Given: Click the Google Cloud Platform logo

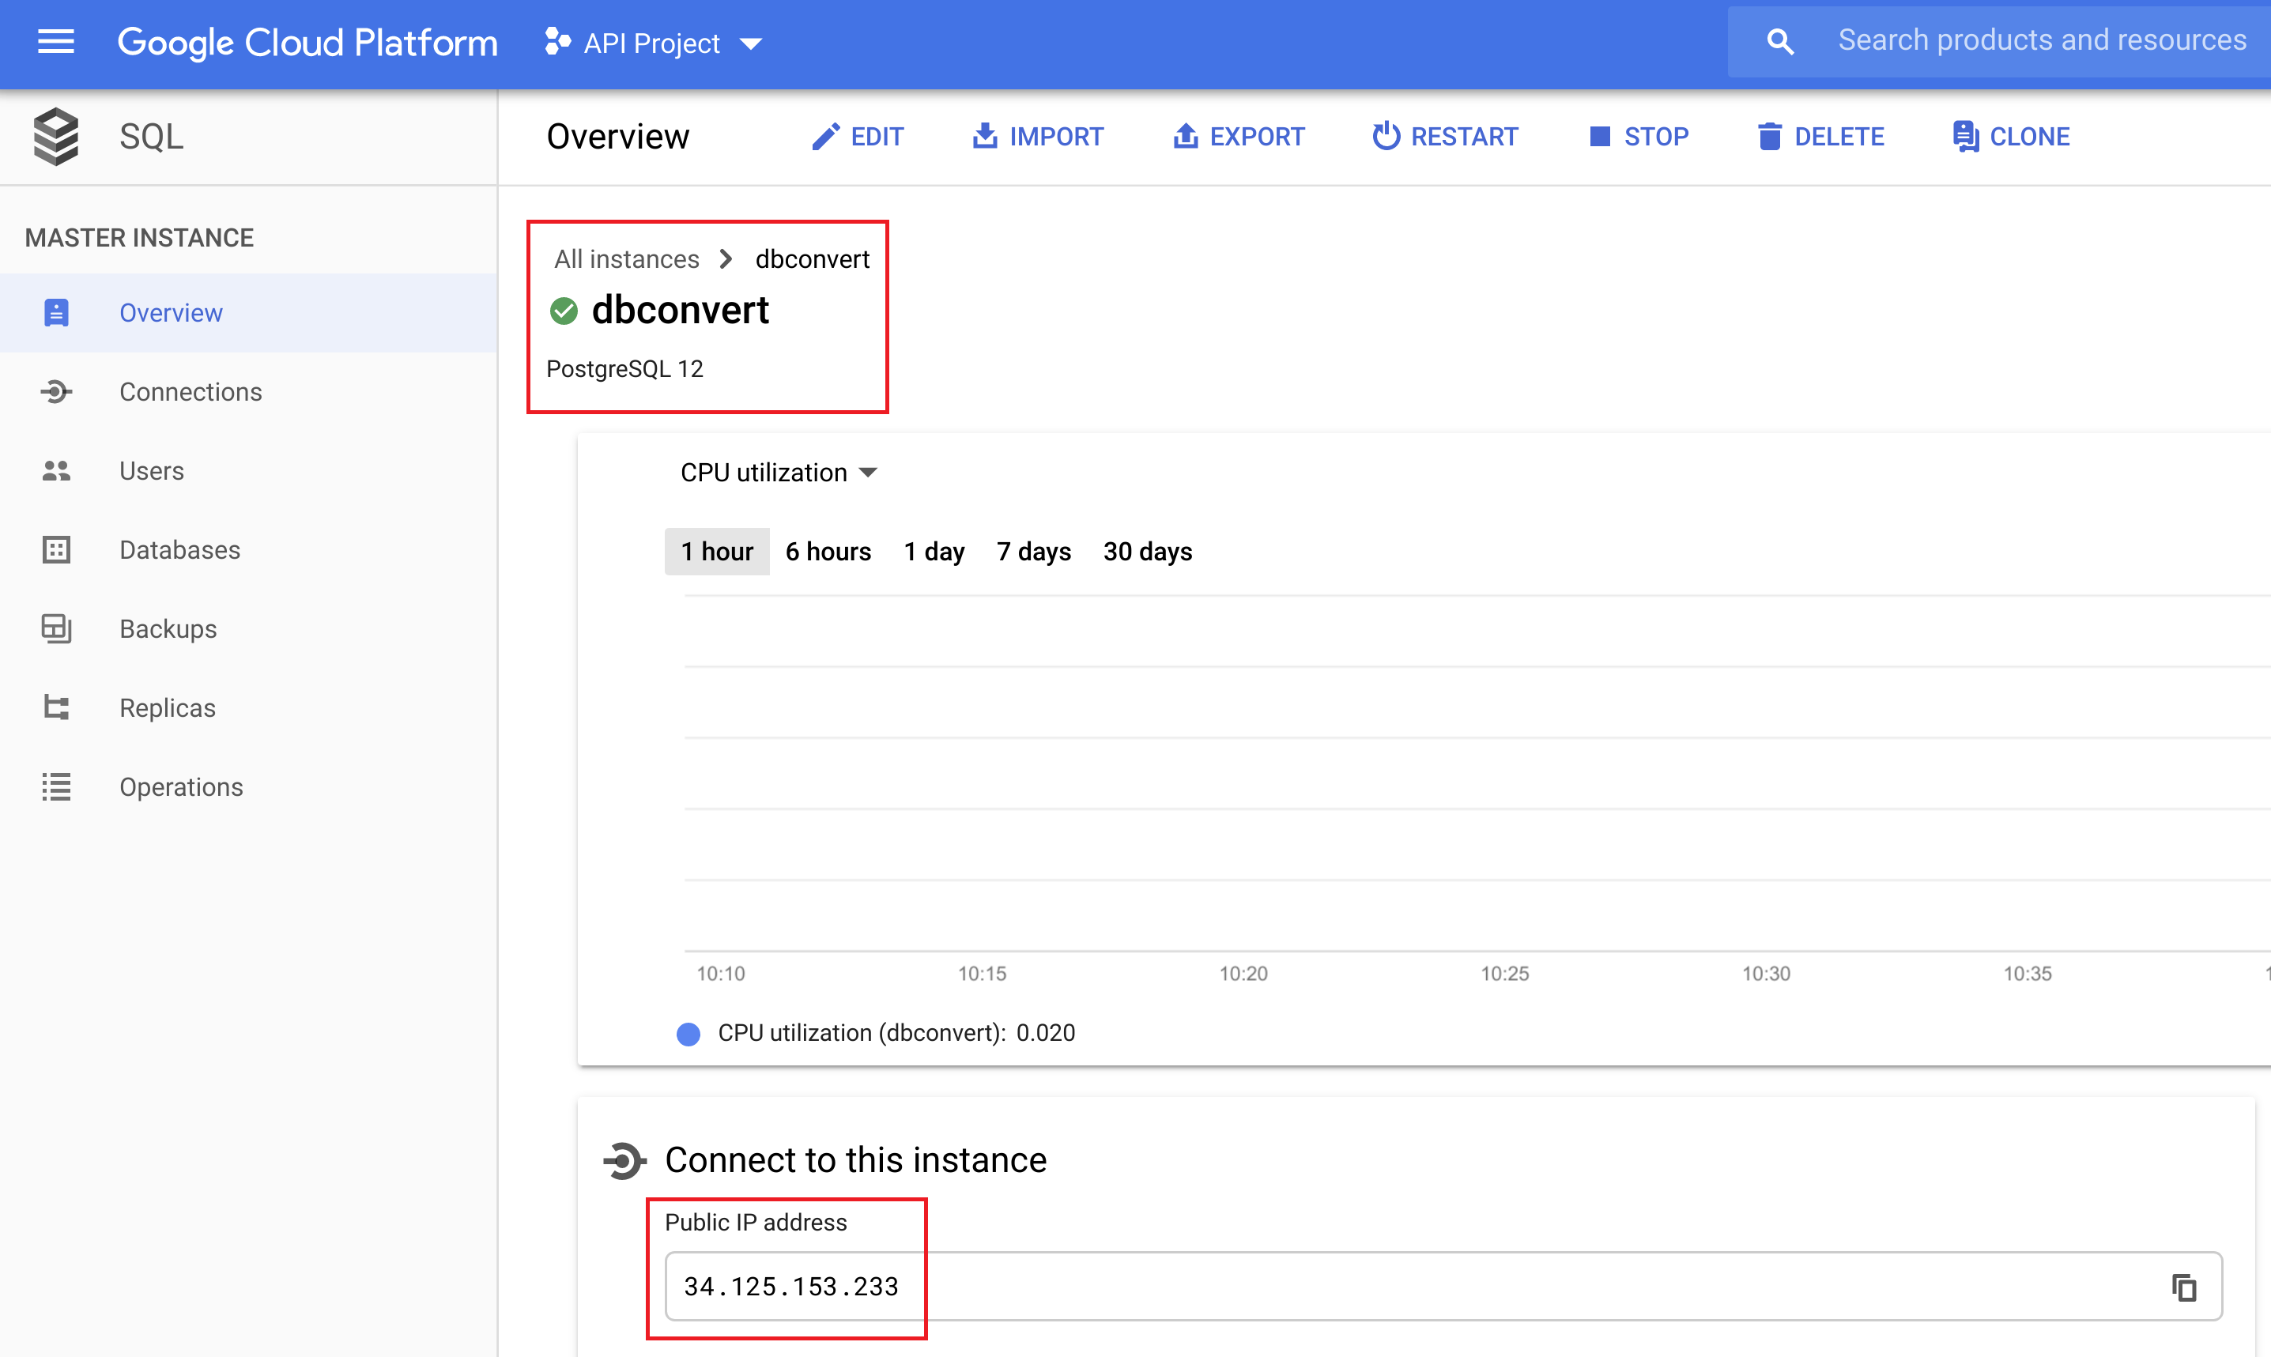Looking at the screenshot, I should tap(308, 43).
